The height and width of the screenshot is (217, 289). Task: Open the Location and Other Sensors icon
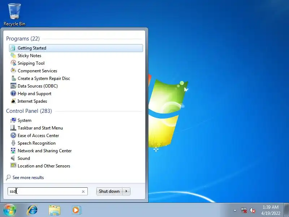pyautogui.click(x=13, y=166)
